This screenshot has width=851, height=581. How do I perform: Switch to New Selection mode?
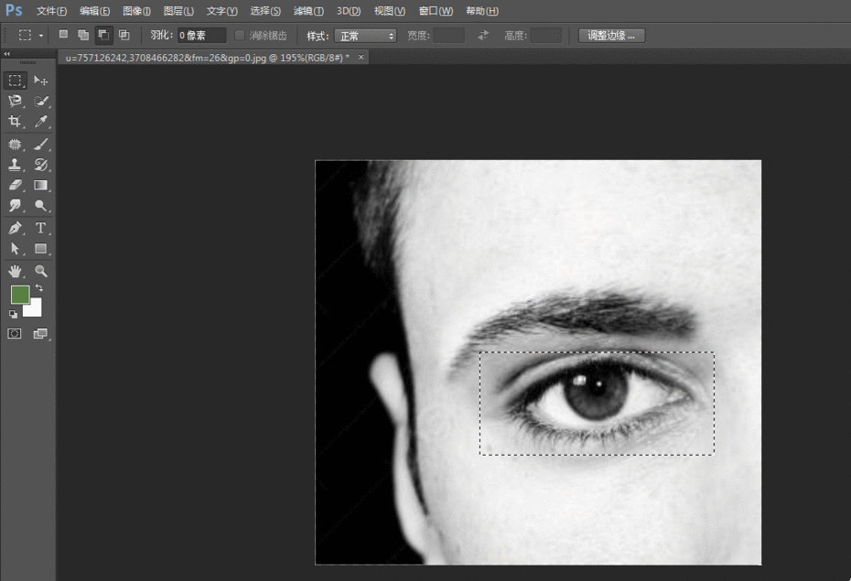pyautogui.click(x=63, y=35)
